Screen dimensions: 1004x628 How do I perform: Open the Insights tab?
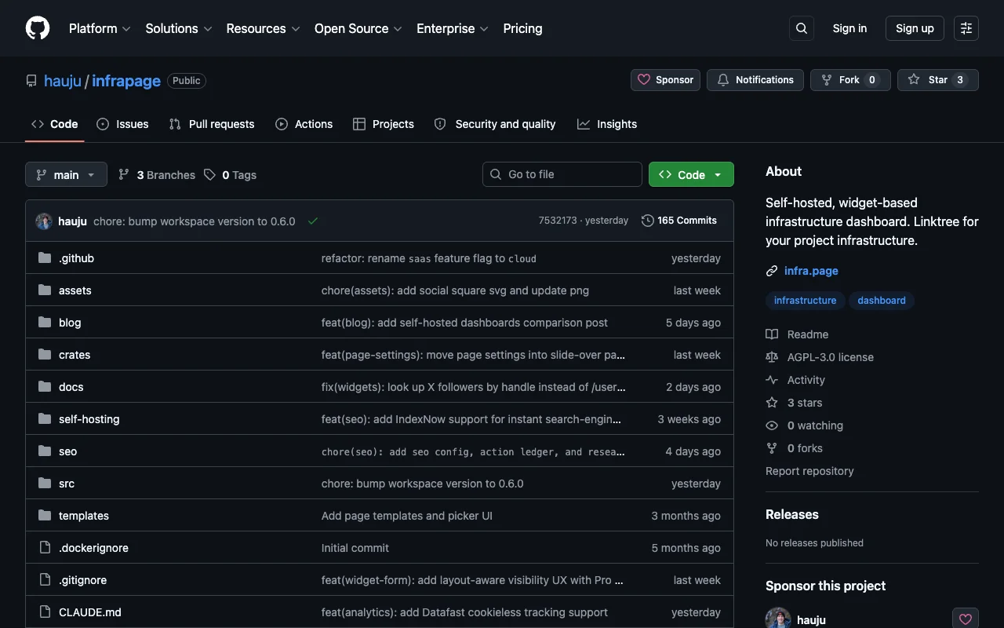(x=607, y=124)
